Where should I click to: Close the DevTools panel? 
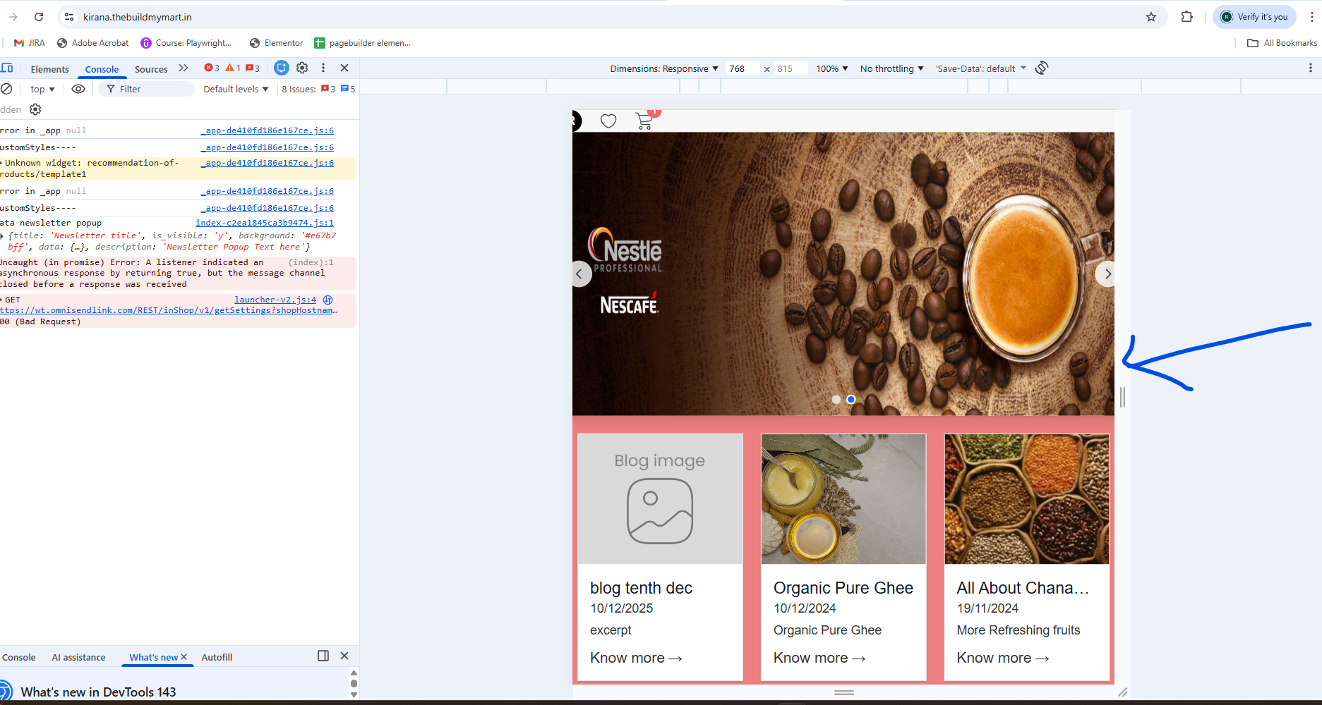pos(344,68)
